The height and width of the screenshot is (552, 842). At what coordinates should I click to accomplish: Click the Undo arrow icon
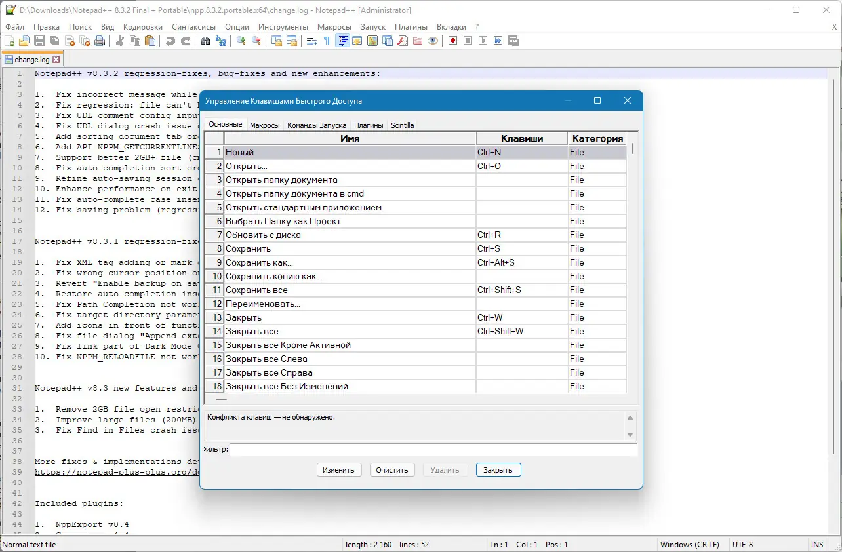point(170,41)
